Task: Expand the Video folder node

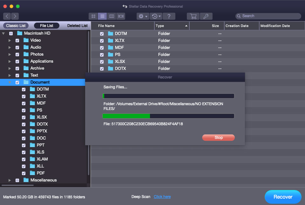Action: pos(10,40)
